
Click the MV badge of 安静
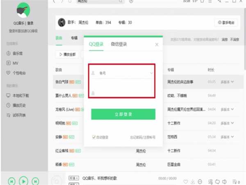coord(72,137)
